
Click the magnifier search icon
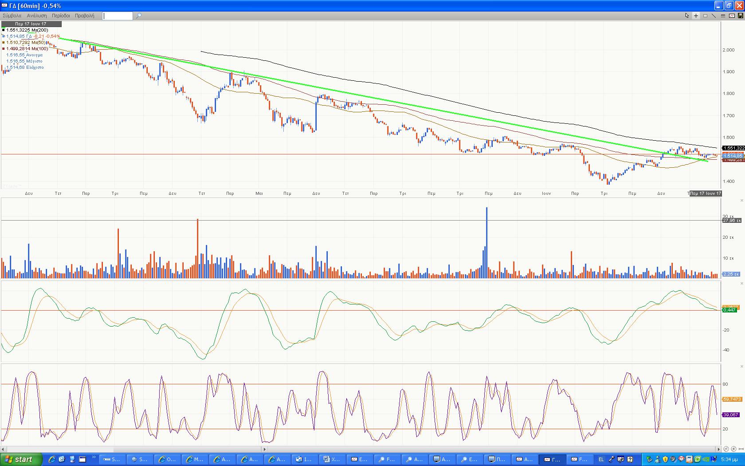(x=138, y=16)
